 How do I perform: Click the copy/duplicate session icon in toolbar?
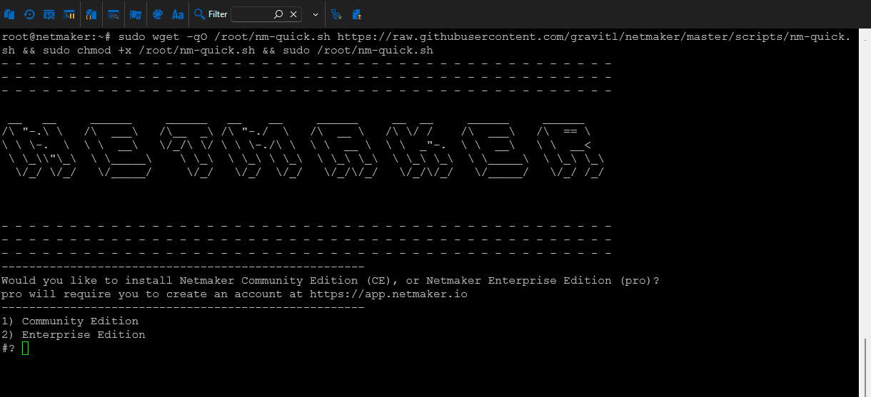click(x=9, y=14)
